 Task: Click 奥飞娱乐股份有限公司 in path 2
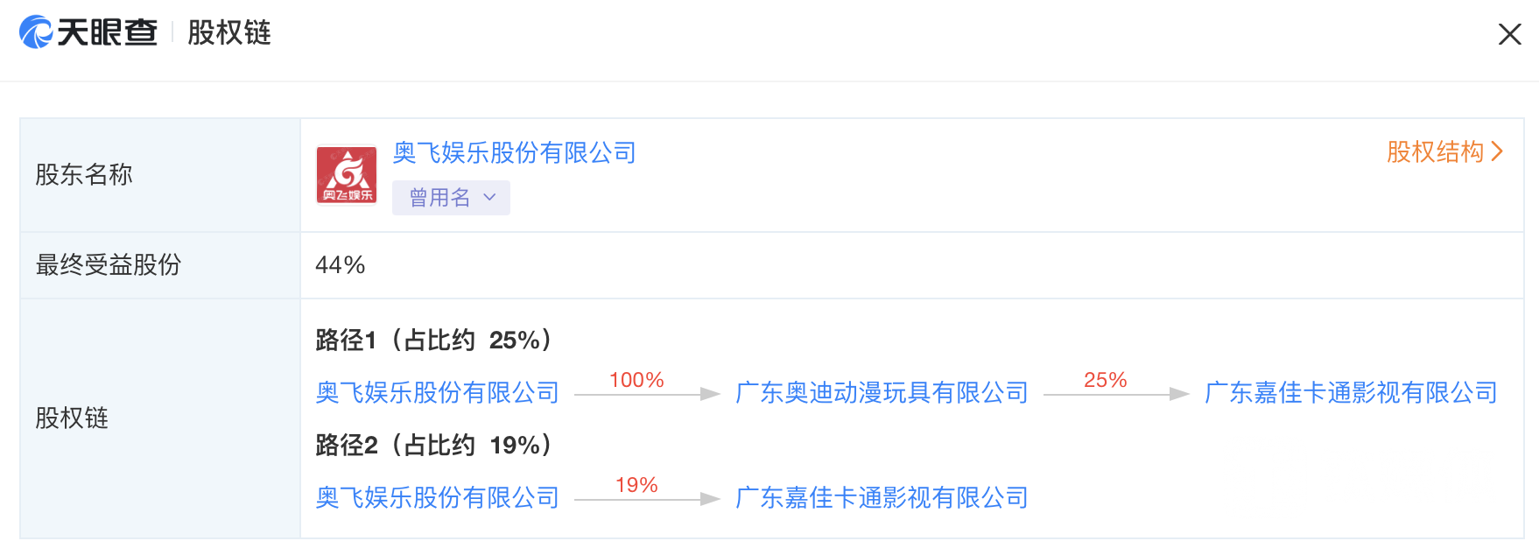(x=437, y=498)
